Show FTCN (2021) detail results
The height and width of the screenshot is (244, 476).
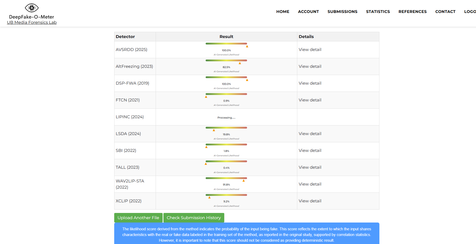click(310, 100)
